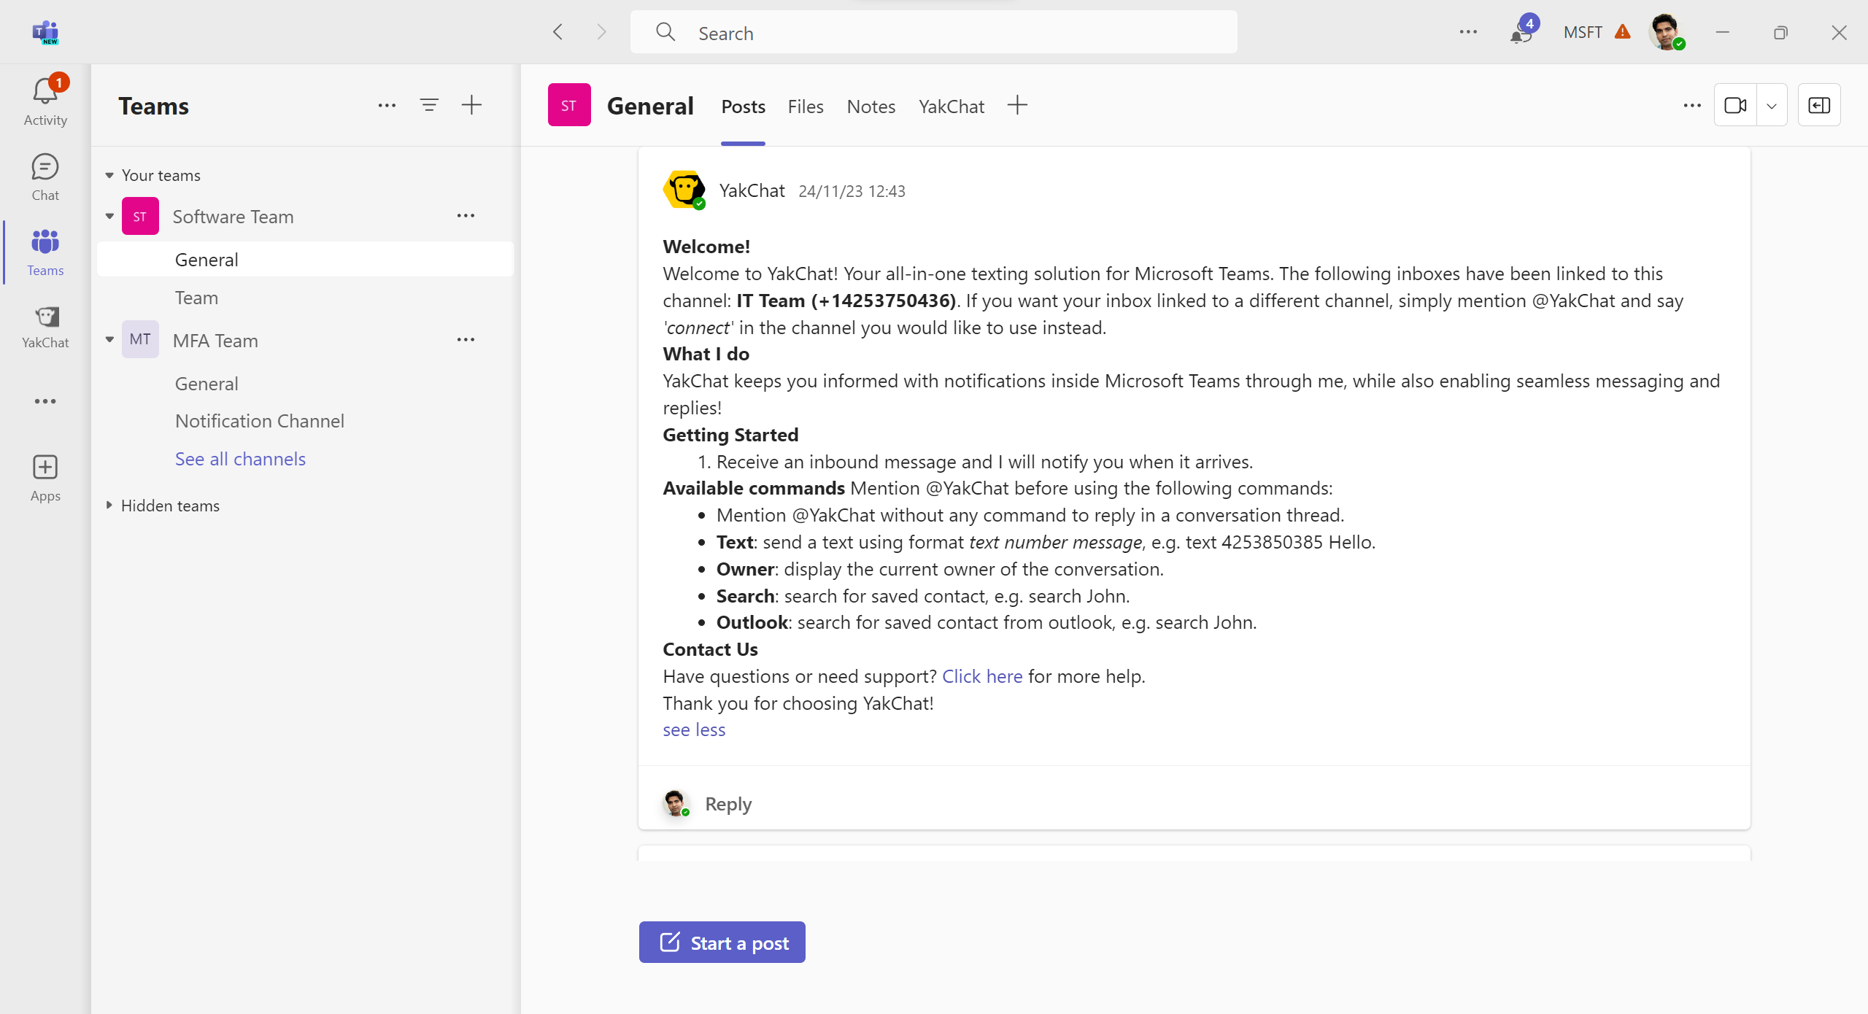Start a meeting with the video camera icon
This screenshot has height=1014, width=1868.
pyautogui.click(x=1735, y=106)
